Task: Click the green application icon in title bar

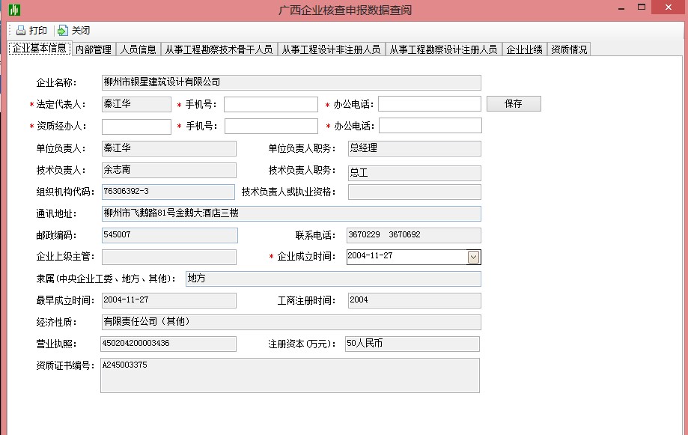Action: click(13, 10)
